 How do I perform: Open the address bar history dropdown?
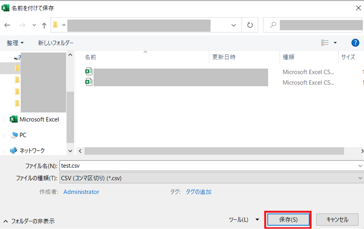tap(234, 25)
